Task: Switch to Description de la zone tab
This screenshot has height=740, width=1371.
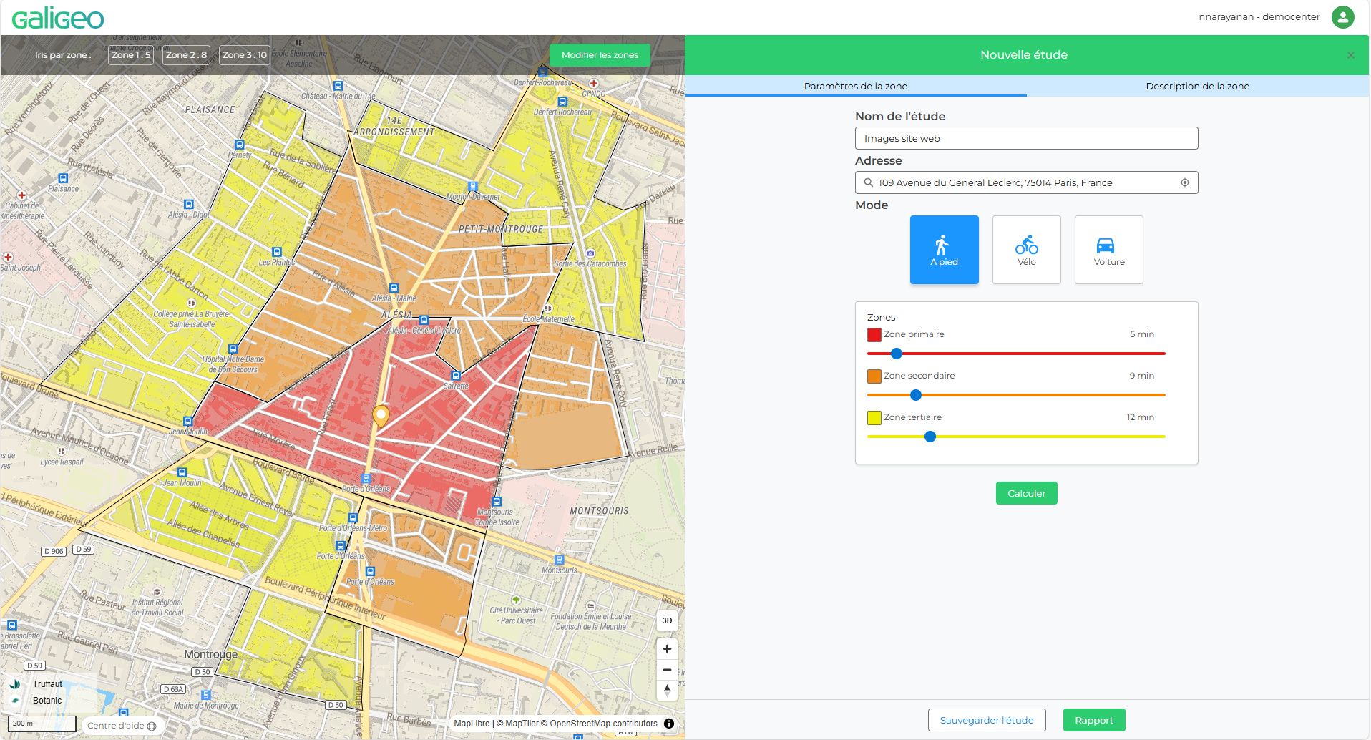Action: pos(1197,86)
